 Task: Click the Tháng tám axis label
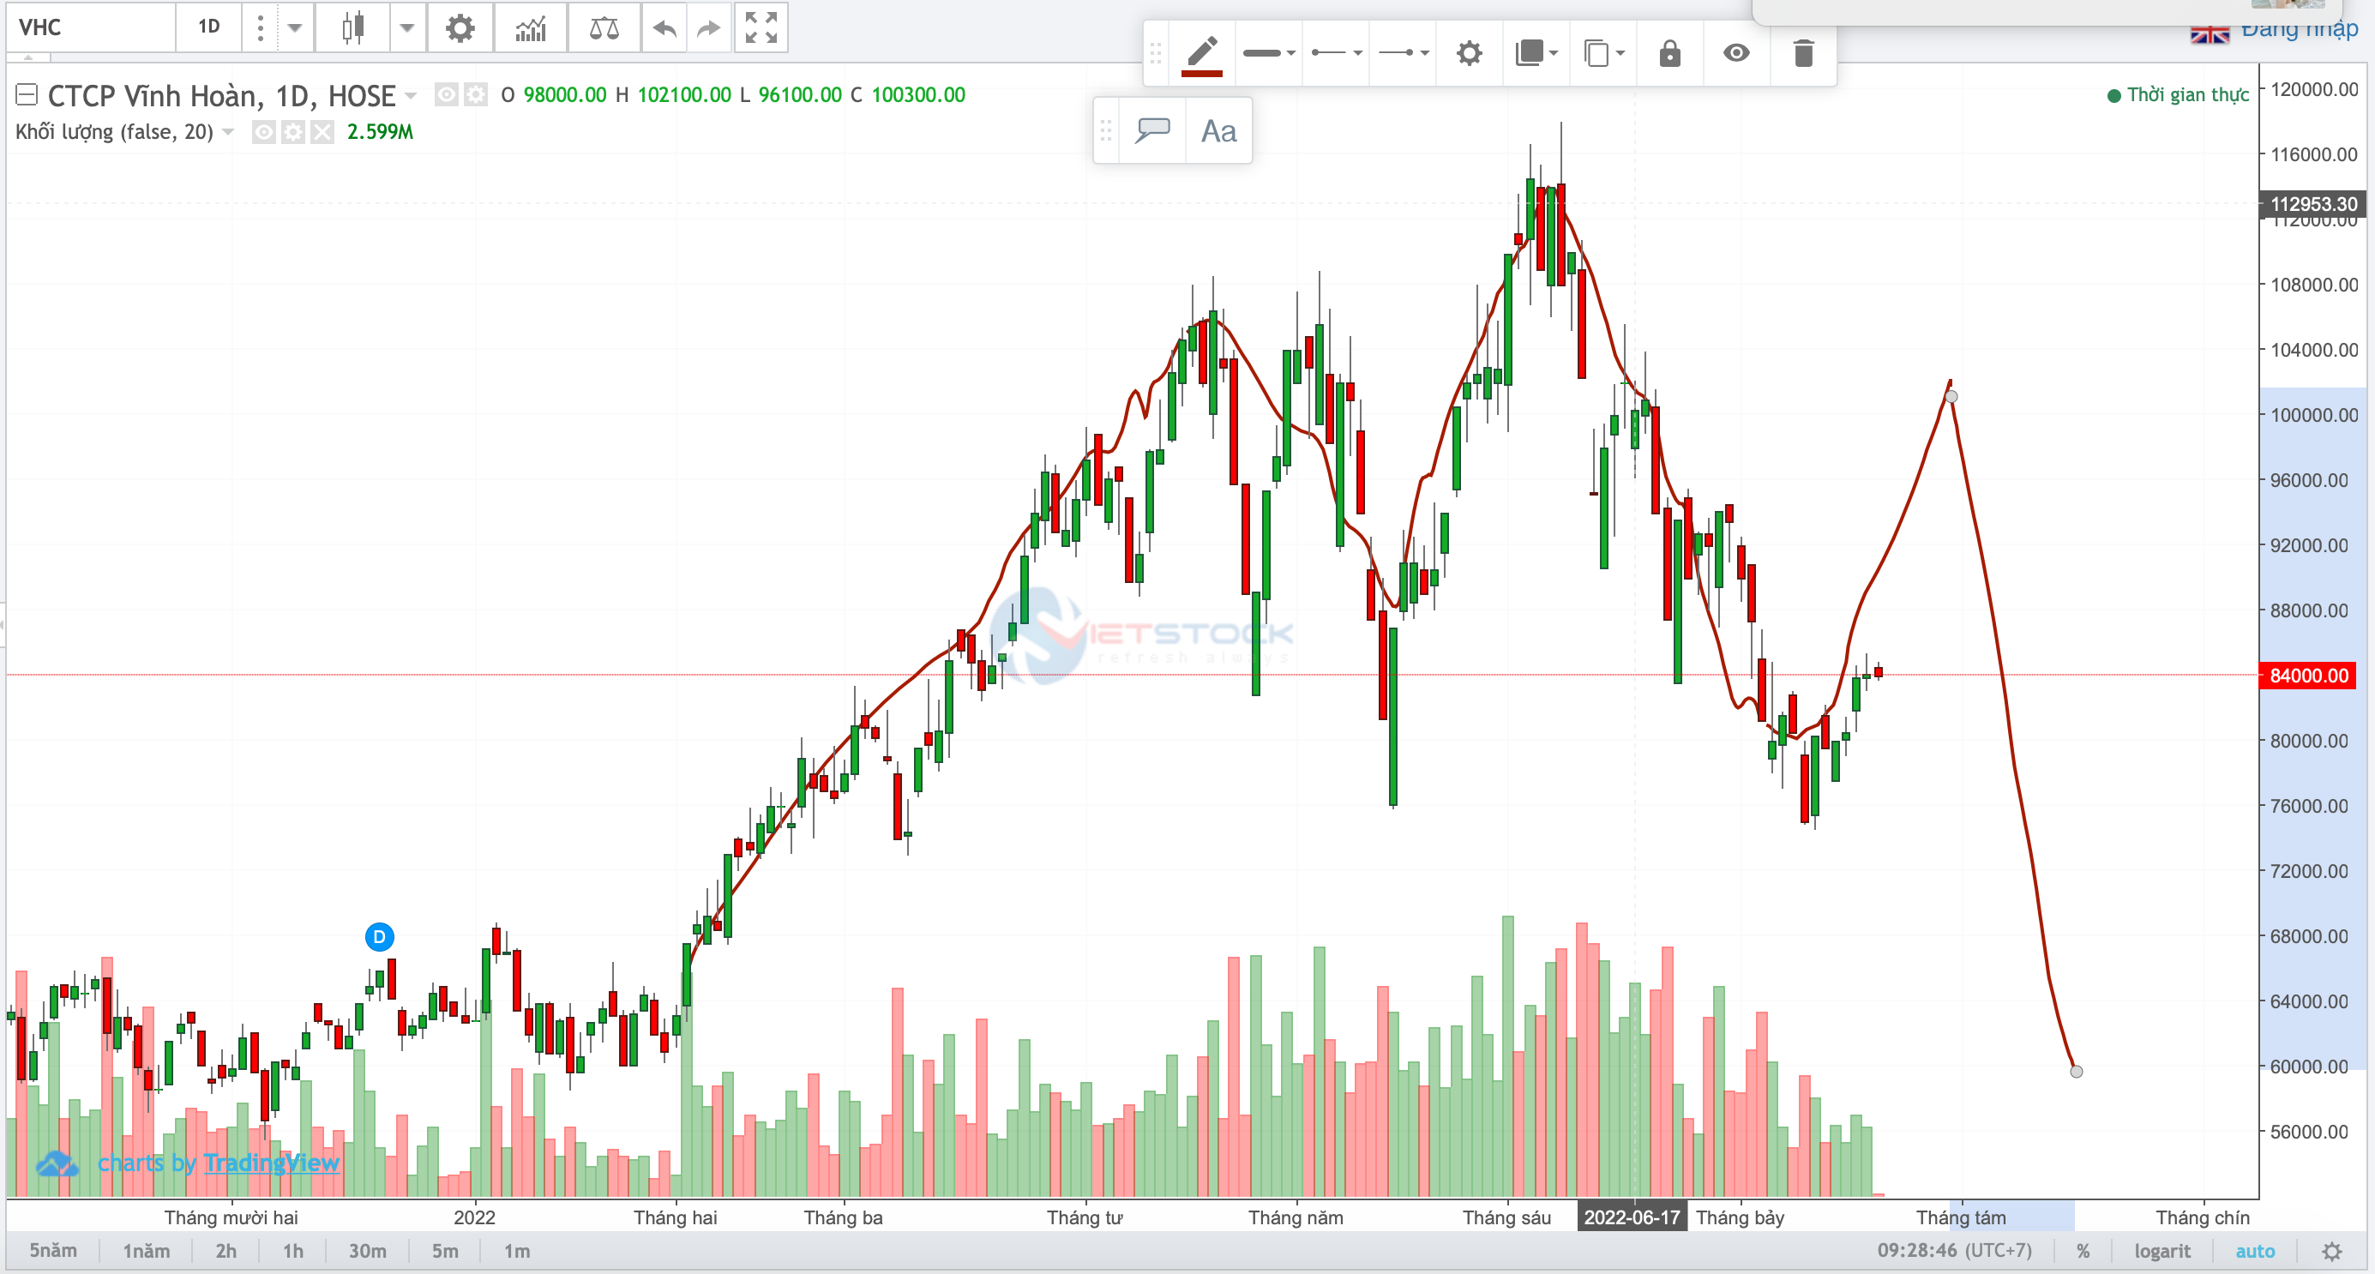1961,1217
